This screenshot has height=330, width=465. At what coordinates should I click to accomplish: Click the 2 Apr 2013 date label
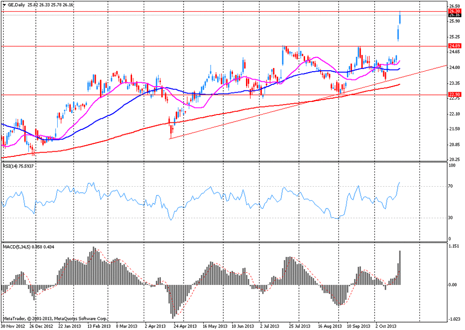[155, 326]
